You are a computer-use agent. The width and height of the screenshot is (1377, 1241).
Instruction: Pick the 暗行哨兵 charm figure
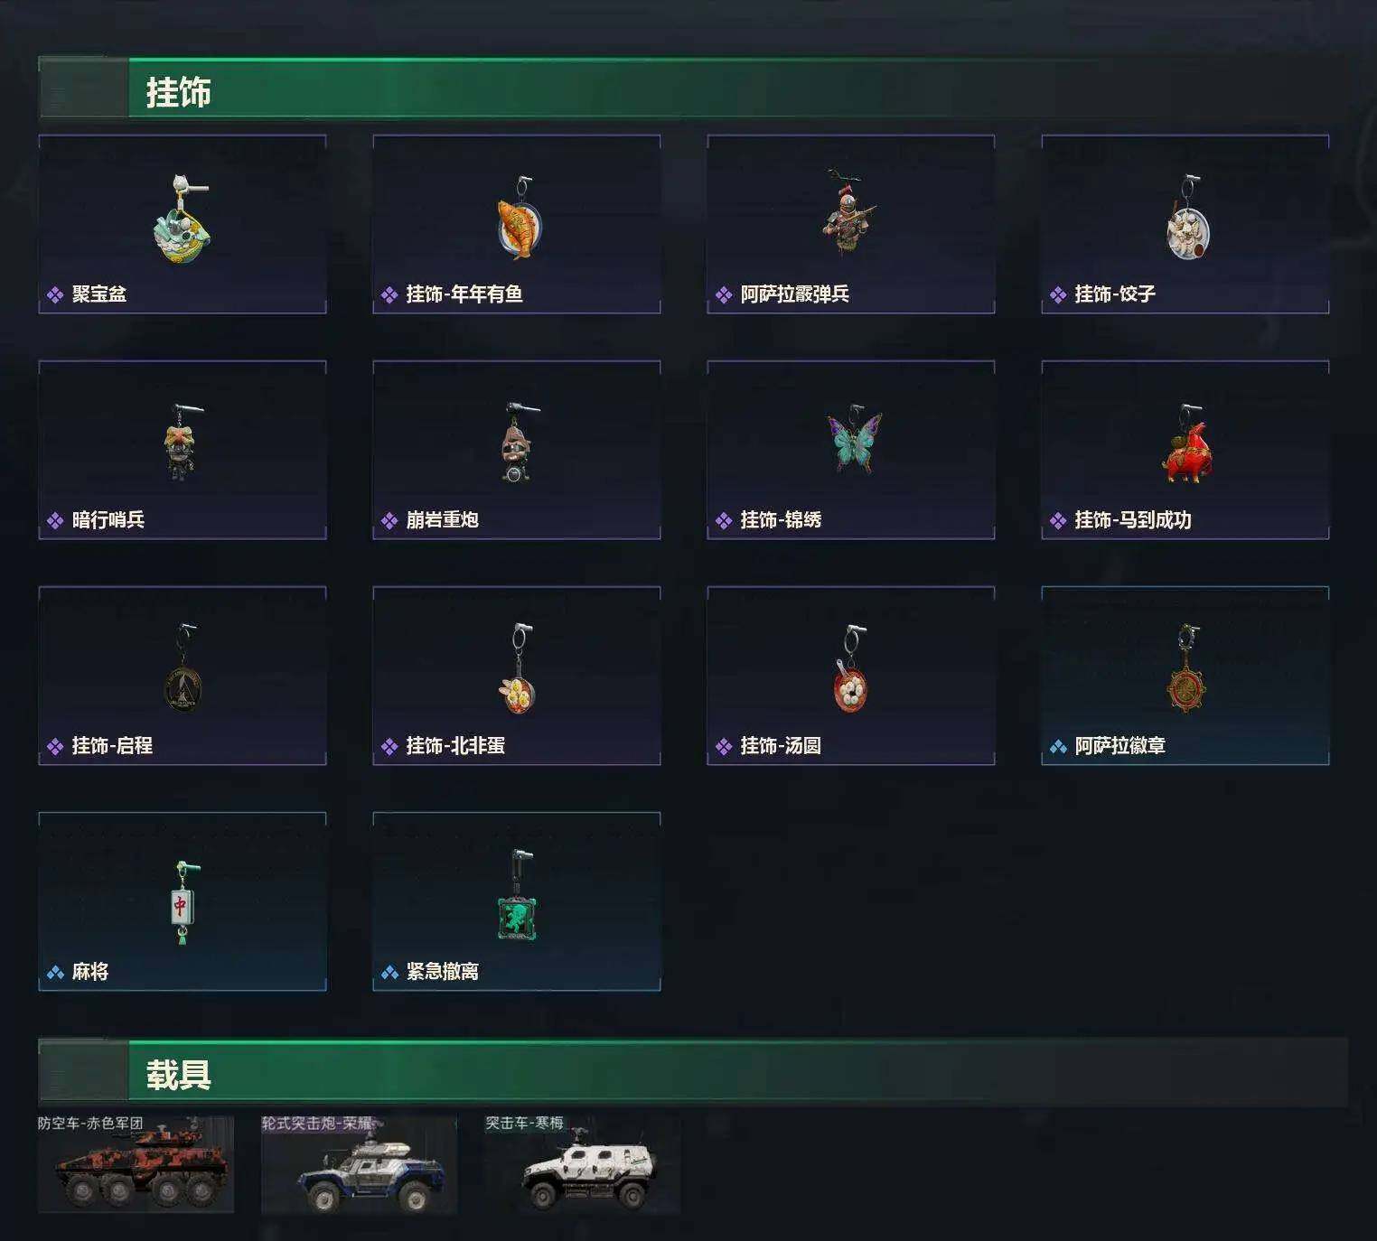(x=182, y=443)
